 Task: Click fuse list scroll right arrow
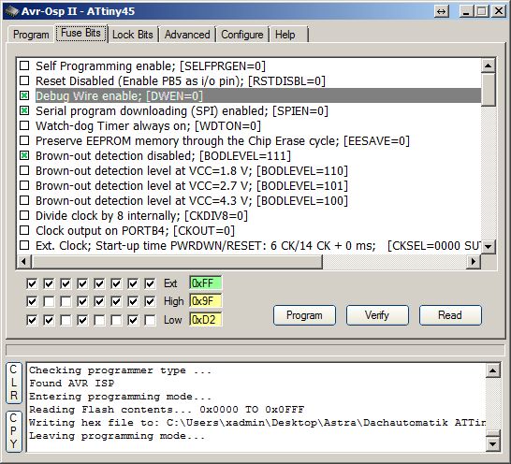[474, 261]
